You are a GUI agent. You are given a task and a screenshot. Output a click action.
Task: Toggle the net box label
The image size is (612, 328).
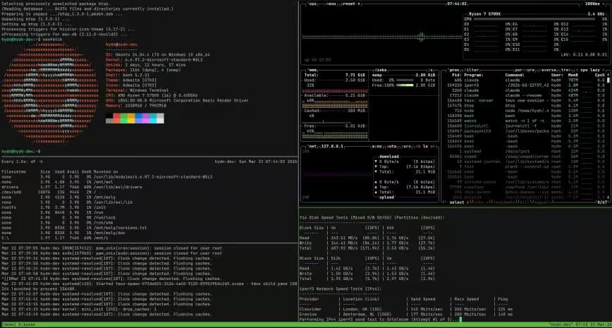coord(312,147)
